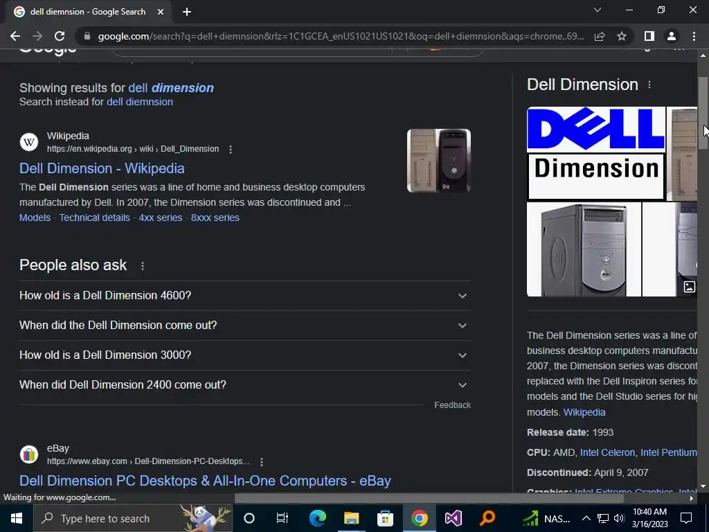Expand When did the Dell Dimension come out
Image resolution: width=709 pixels, height=532 pixels.
pos(244,326)
